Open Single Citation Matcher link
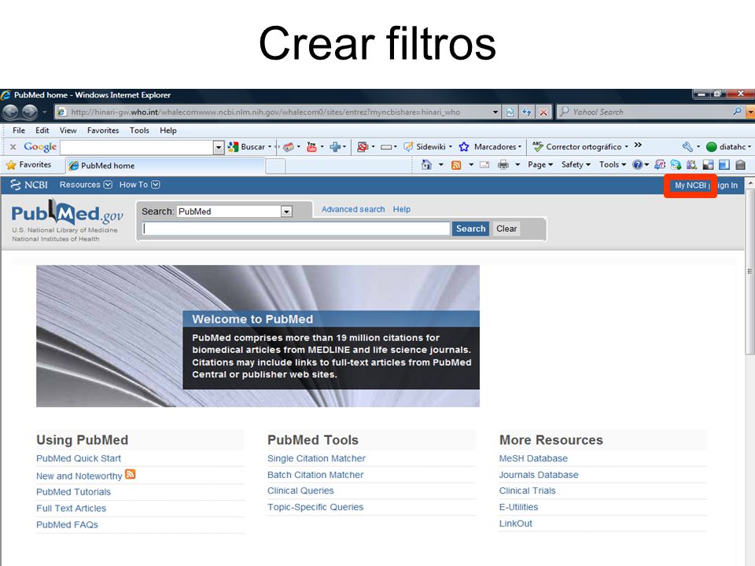The width and height of the screenshot is (755, 566). click(x=316, y=458)
